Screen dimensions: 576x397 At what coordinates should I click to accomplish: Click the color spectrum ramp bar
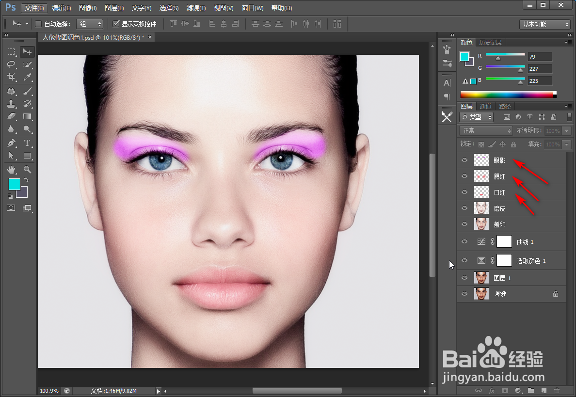pos(509,95)
